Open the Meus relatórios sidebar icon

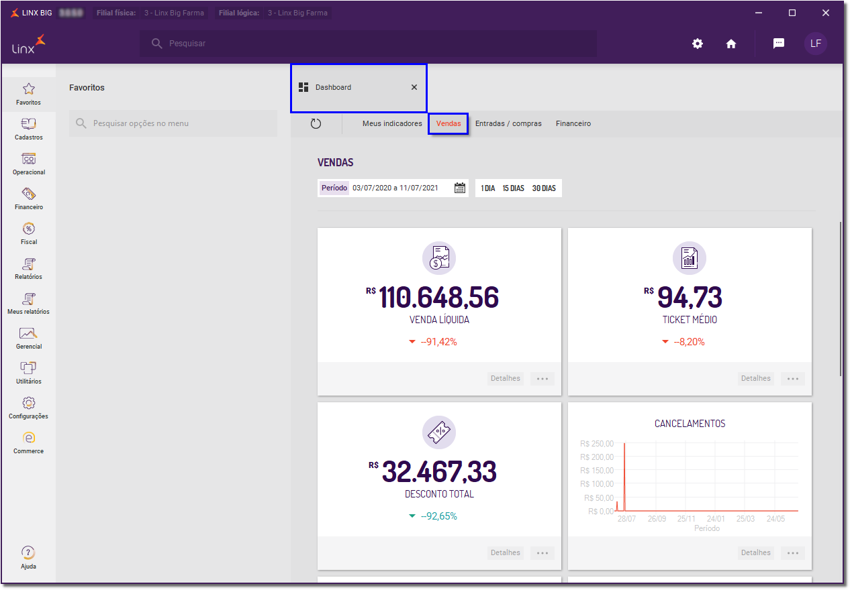(29, 298)
